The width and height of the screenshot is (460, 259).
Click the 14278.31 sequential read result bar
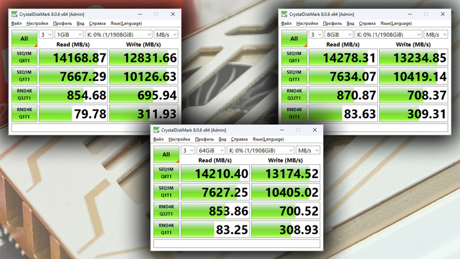[343, 57]
